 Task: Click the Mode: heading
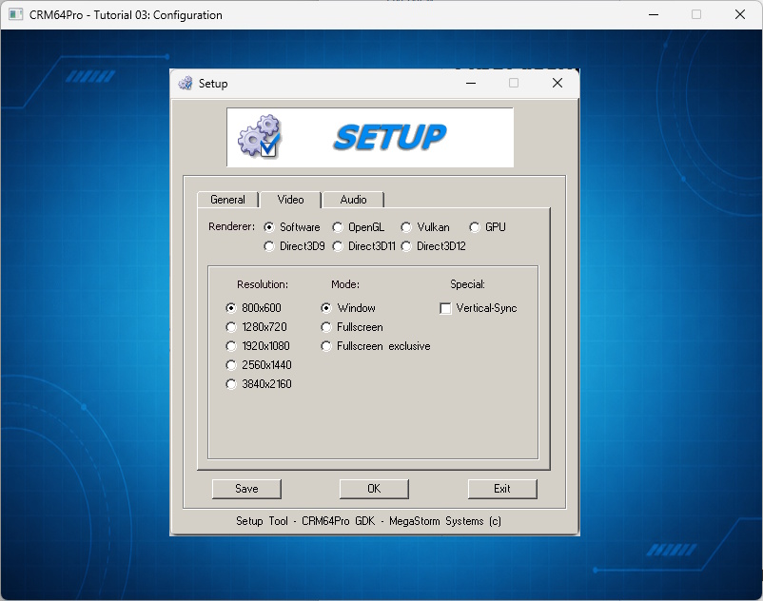(345, 284)
